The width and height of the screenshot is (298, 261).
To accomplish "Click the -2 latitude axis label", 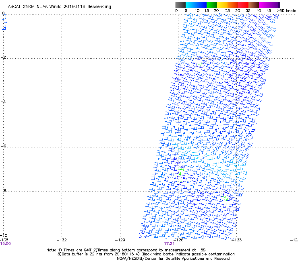I will click(3, 57).
